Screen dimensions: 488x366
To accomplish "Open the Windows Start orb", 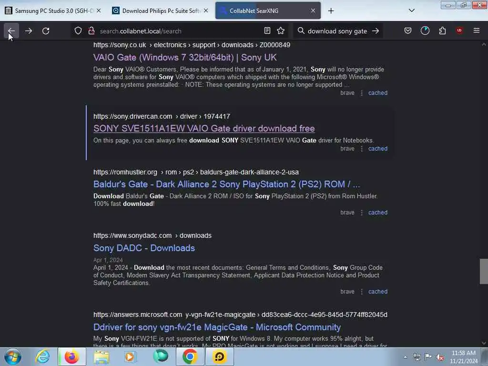I will point(13,356).
